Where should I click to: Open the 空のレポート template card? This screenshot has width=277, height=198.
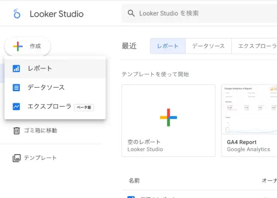tap(169, 120)
